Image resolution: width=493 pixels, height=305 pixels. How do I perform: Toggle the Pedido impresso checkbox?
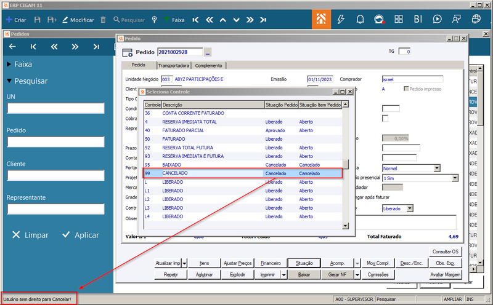pos(406,89)
